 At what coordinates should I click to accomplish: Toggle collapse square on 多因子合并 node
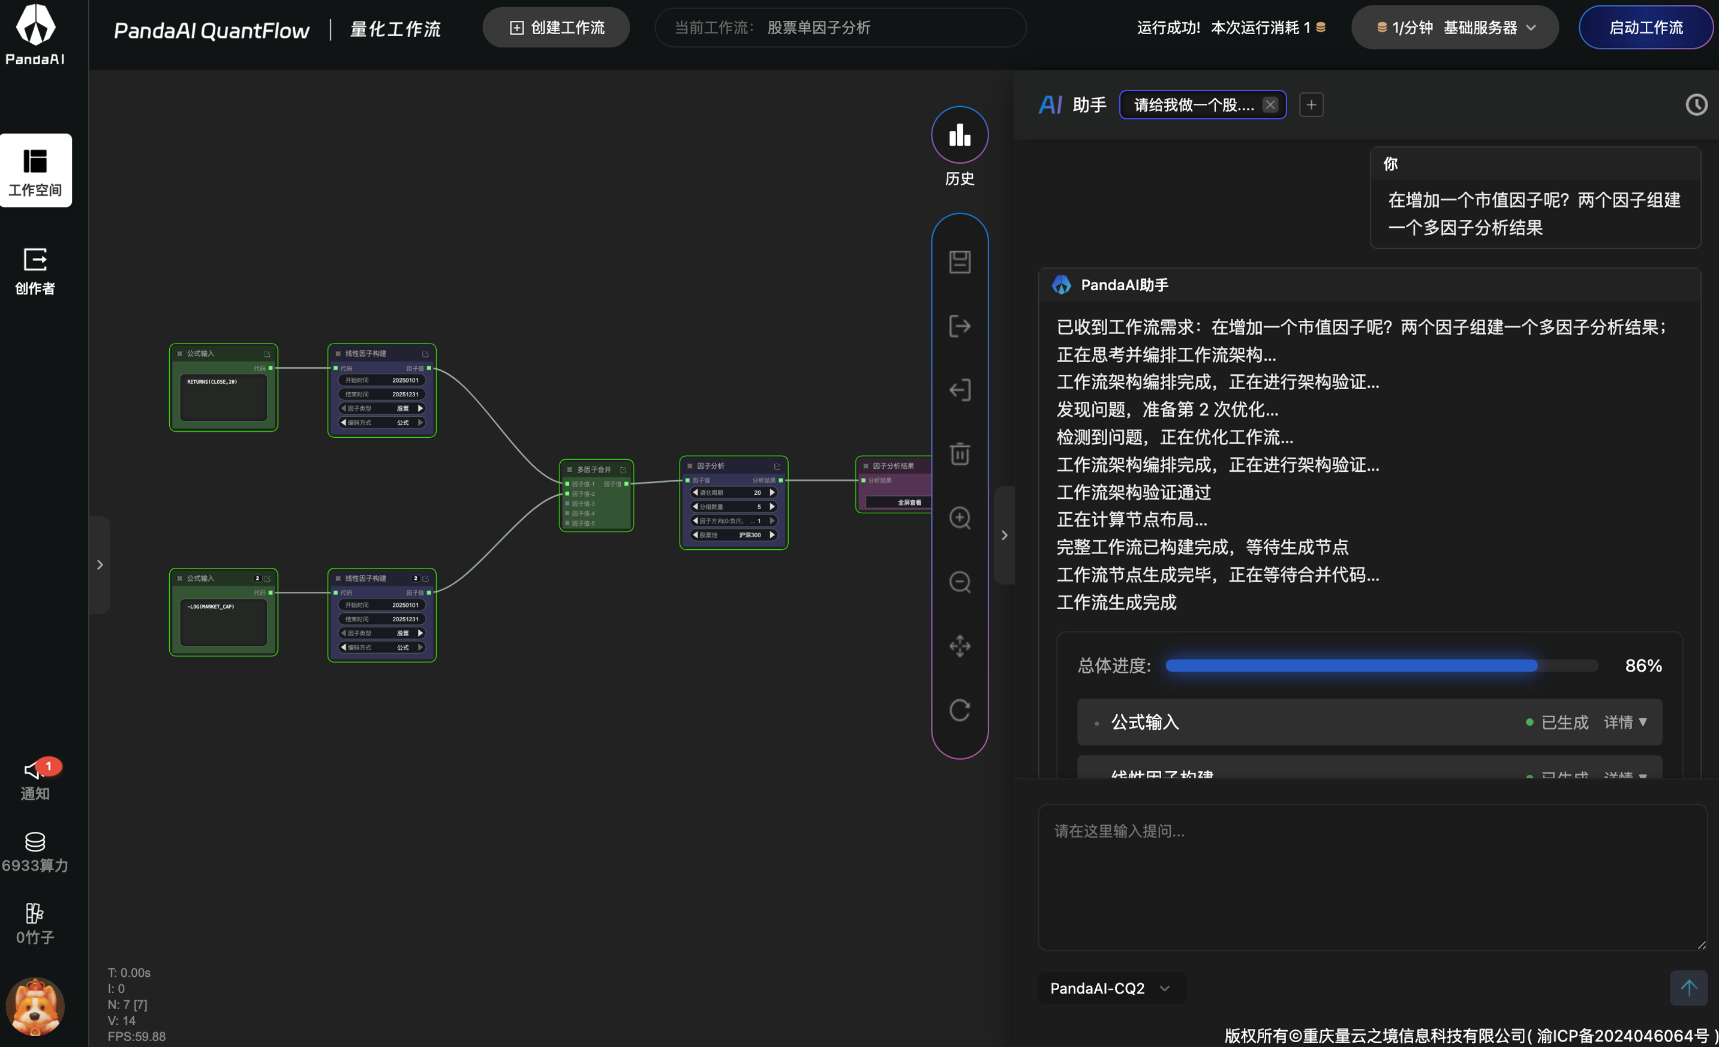(x=570, y=470)
